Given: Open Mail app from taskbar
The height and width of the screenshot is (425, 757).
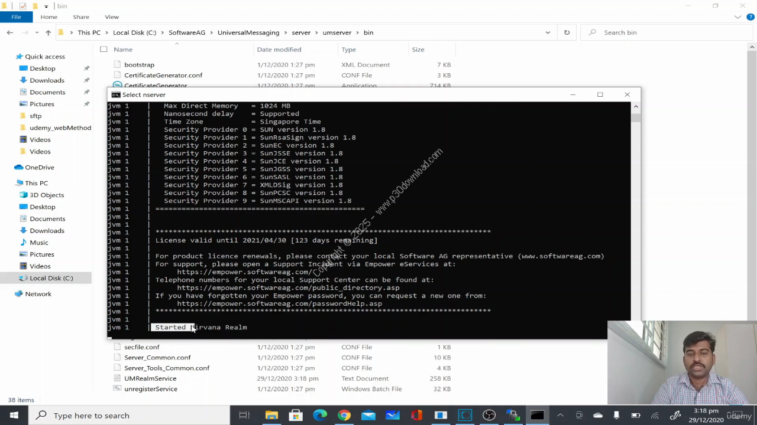Looking at the screenshot, I should point(368,416).
